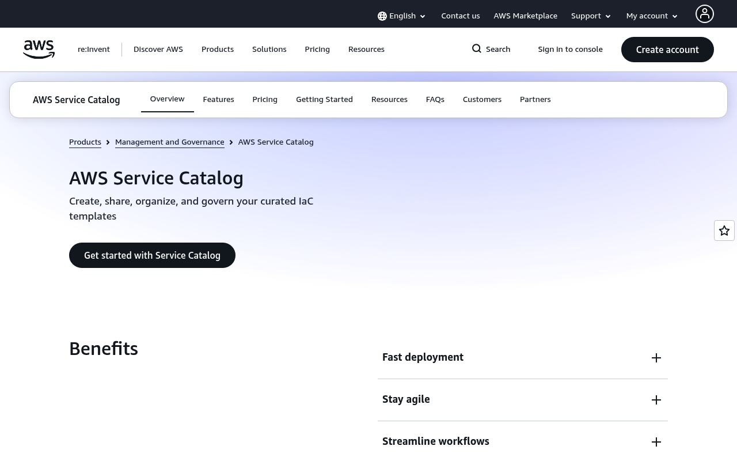Open the Partners tab
Image resolution: width=737 pixels, height=461 pixels.
pos(535,100)
